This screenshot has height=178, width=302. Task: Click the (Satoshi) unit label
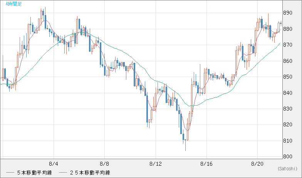288,169
